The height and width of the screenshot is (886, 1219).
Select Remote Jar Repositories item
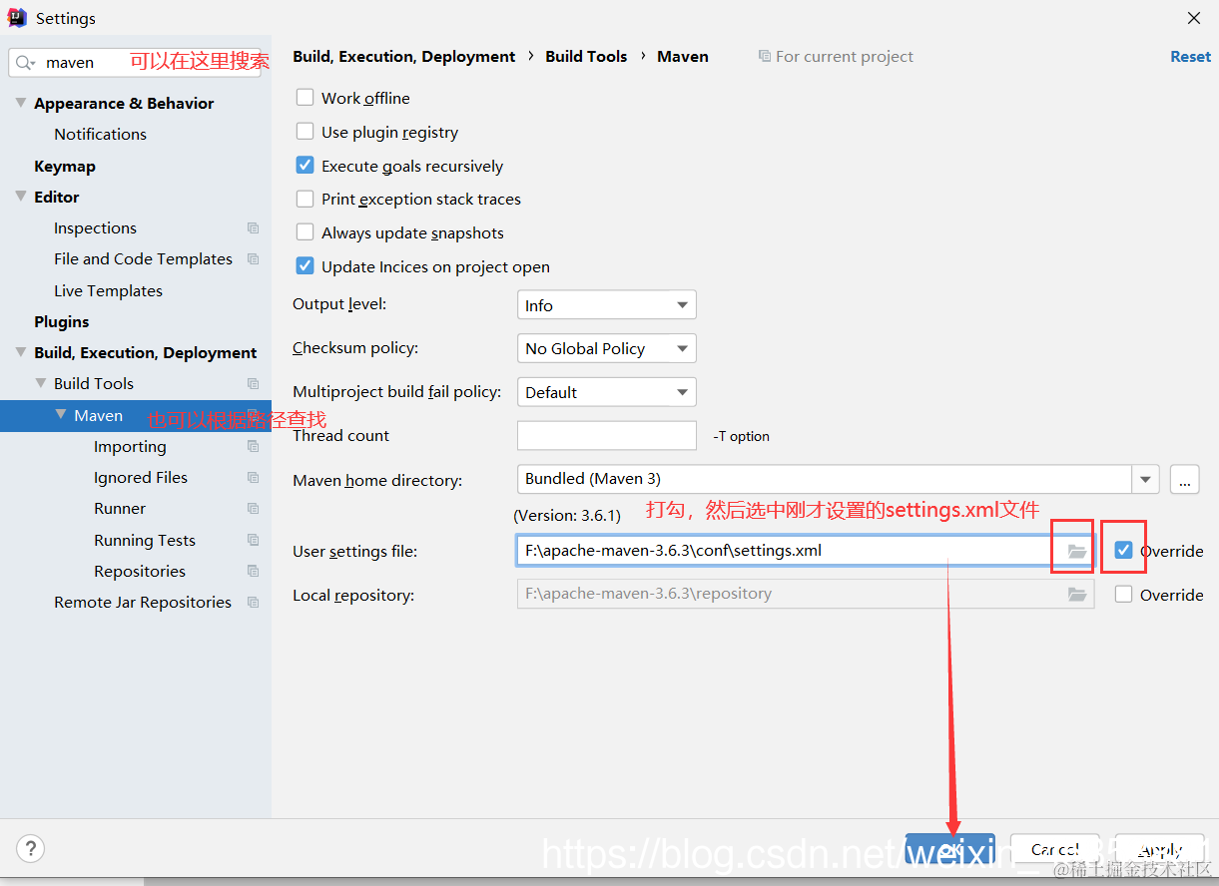(x=143, y=602)
